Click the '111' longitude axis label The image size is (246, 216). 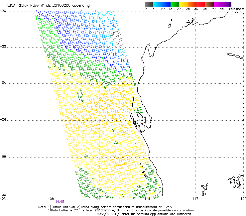point(99,199)
